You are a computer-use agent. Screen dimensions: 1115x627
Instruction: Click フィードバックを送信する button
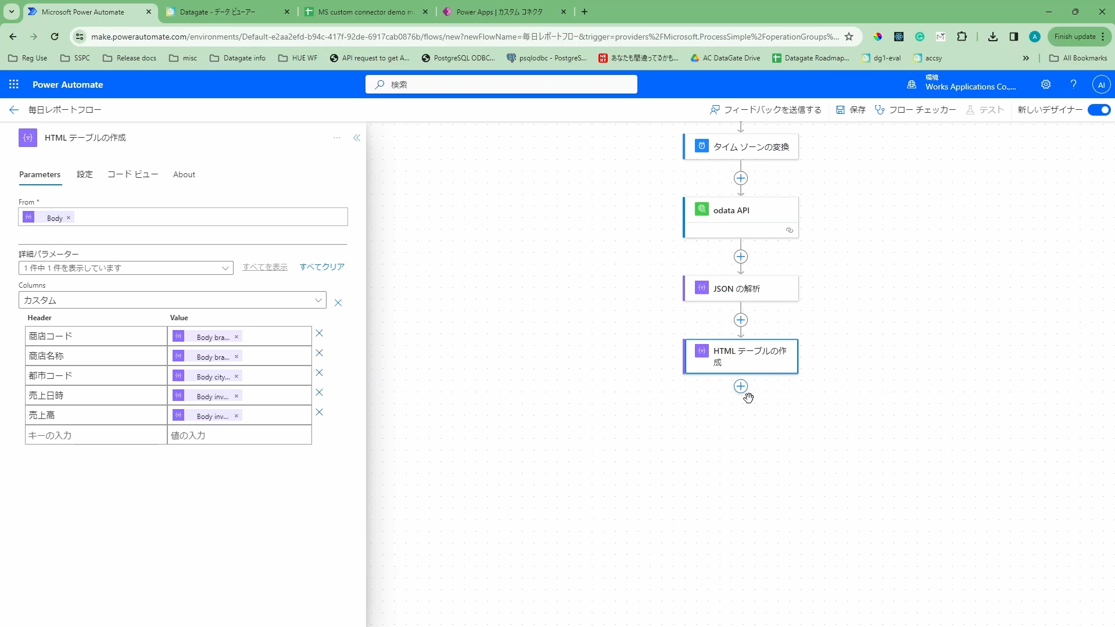tap(766, 110)
